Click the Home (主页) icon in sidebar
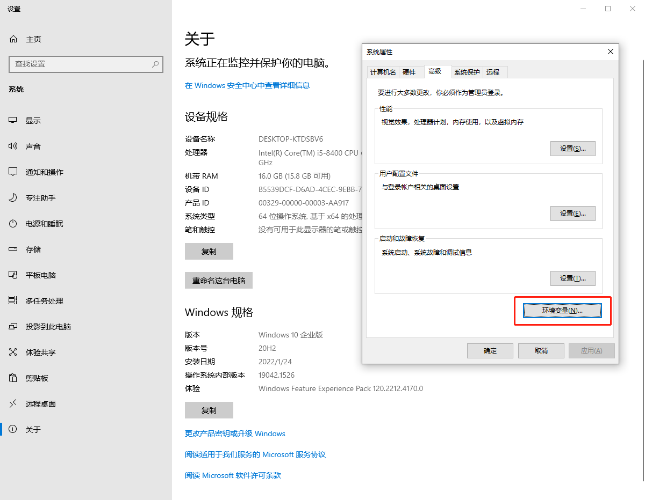This screenshot has height=500, width=645. [13, 39]
